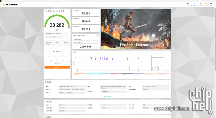Toggle the black CPU utilization legend

(127, 74)
